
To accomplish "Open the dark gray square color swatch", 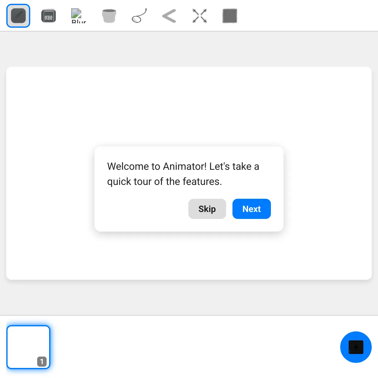I will (x=230, y=16).
